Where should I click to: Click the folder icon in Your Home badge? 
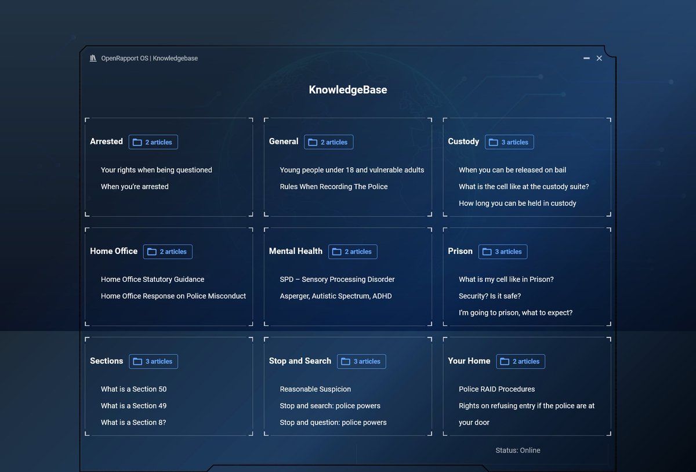point(505,361)
